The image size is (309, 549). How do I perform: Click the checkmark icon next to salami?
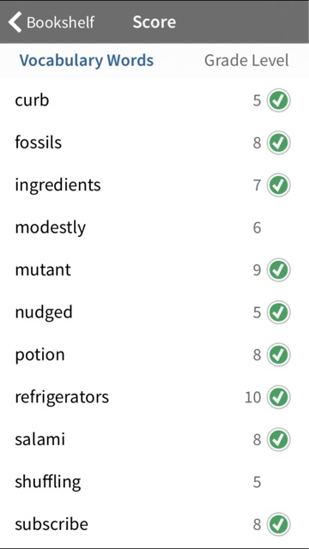(278, 439)
